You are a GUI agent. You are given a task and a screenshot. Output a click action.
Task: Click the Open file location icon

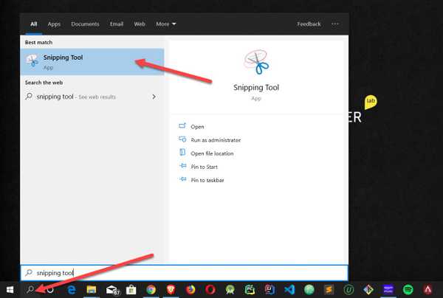tap(182, 153)
